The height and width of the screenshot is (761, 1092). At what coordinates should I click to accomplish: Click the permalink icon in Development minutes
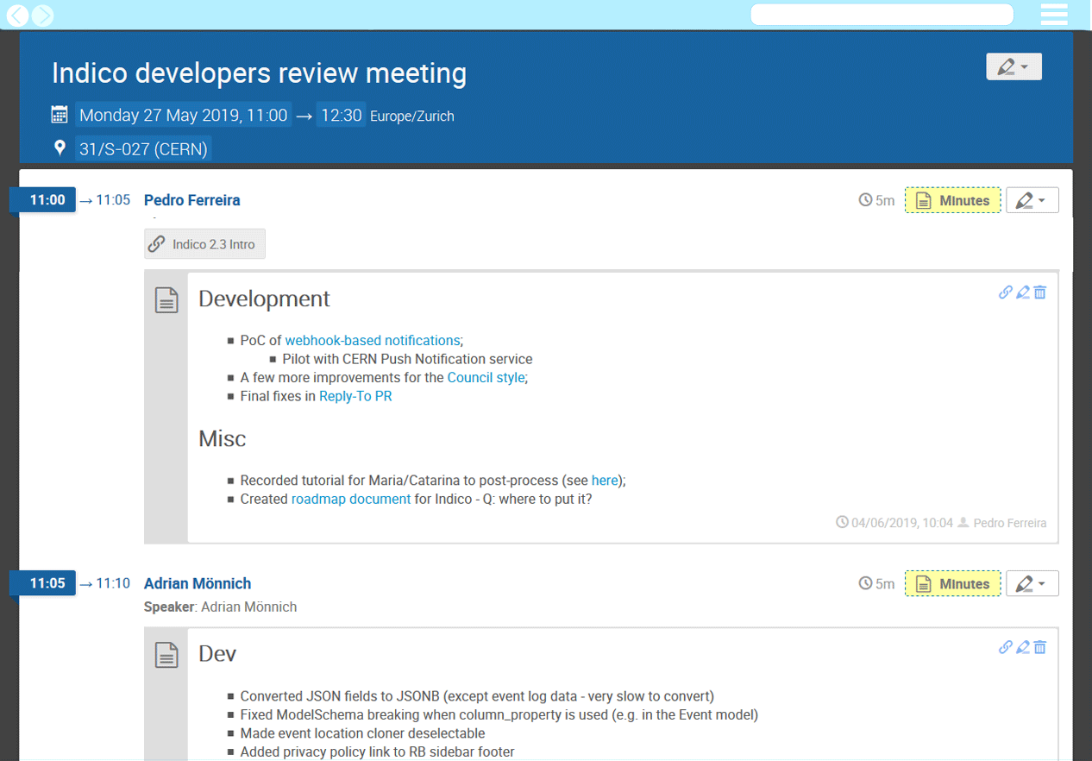point(1005,292)
